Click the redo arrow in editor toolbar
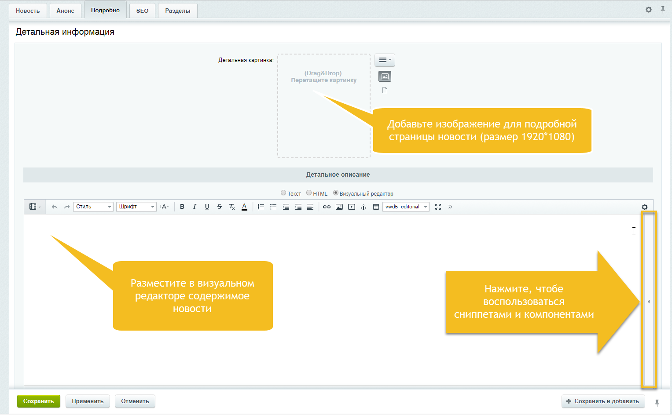Viewport: 672px width, 415px height. point(67,207)
